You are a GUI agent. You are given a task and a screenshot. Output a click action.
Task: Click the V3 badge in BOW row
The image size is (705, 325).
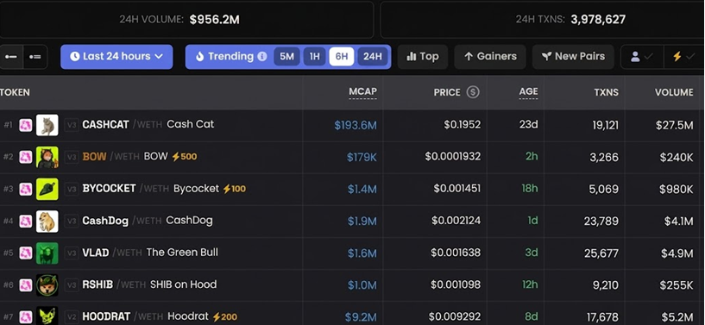(72, 157)
